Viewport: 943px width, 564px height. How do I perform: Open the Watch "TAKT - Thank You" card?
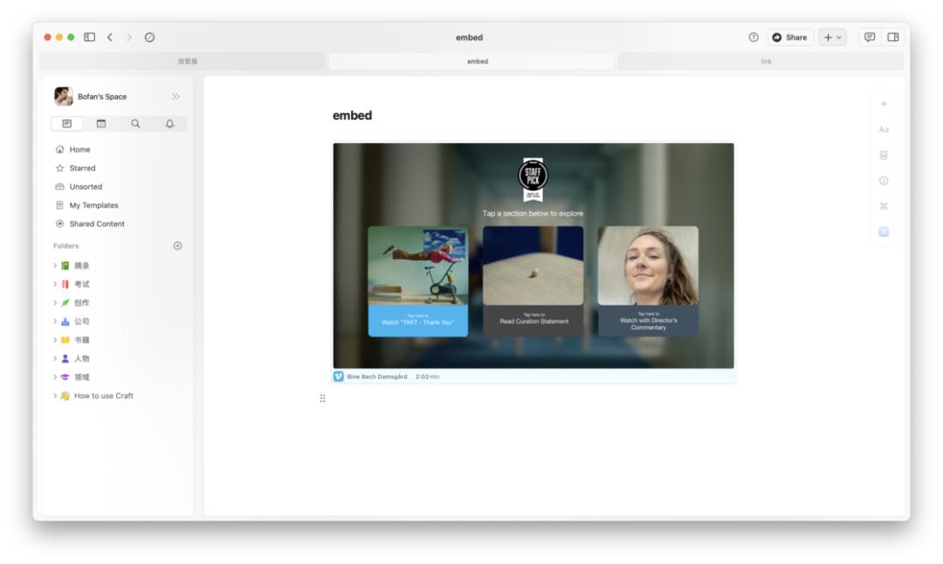point(418,281)
